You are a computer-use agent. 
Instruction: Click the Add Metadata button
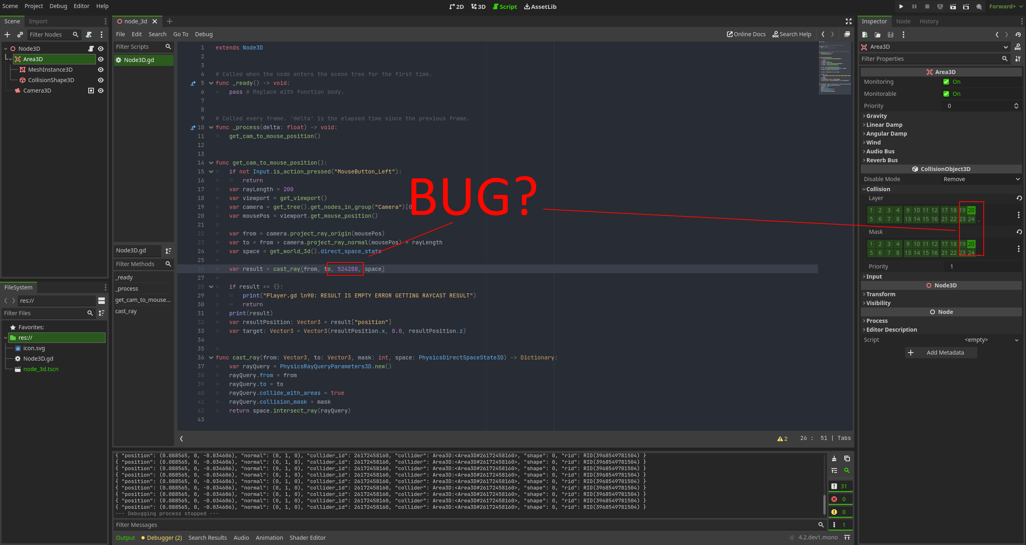[941, 353]
